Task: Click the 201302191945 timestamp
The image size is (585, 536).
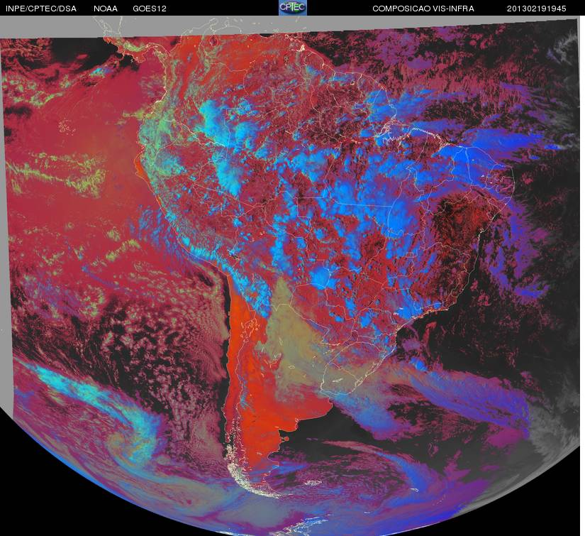Action: click(x=536, y=9)
